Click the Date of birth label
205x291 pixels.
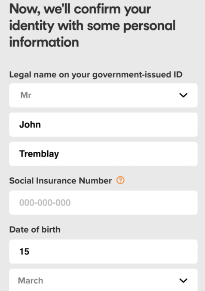[35, 230]
